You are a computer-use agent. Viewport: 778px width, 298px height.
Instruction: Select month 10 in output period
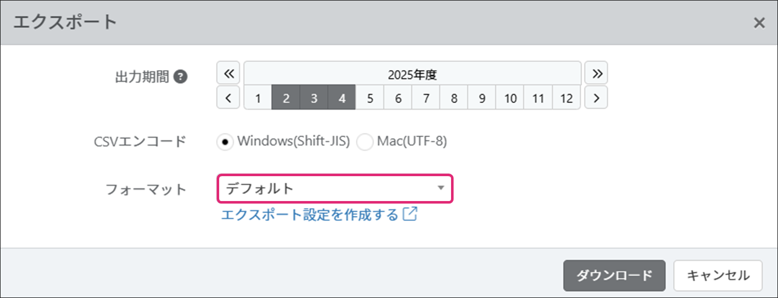click(510, 98)
